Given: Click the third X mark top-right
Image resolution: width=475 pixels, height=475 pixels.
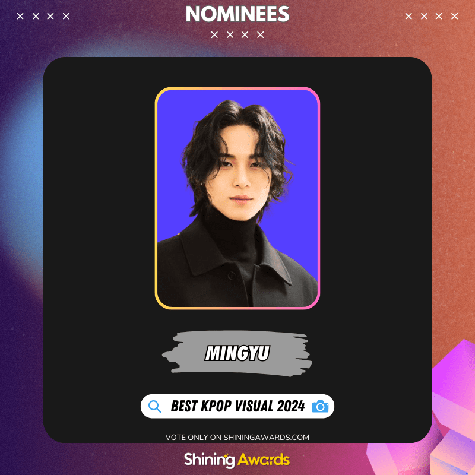Looking at the screenshot, I should tap(439, 16).
